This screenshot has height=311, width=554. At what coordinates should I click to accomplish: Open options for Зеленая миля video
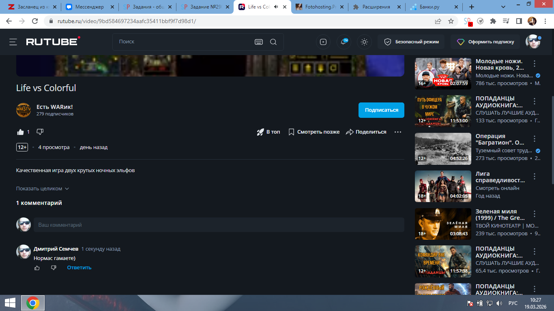535,214
